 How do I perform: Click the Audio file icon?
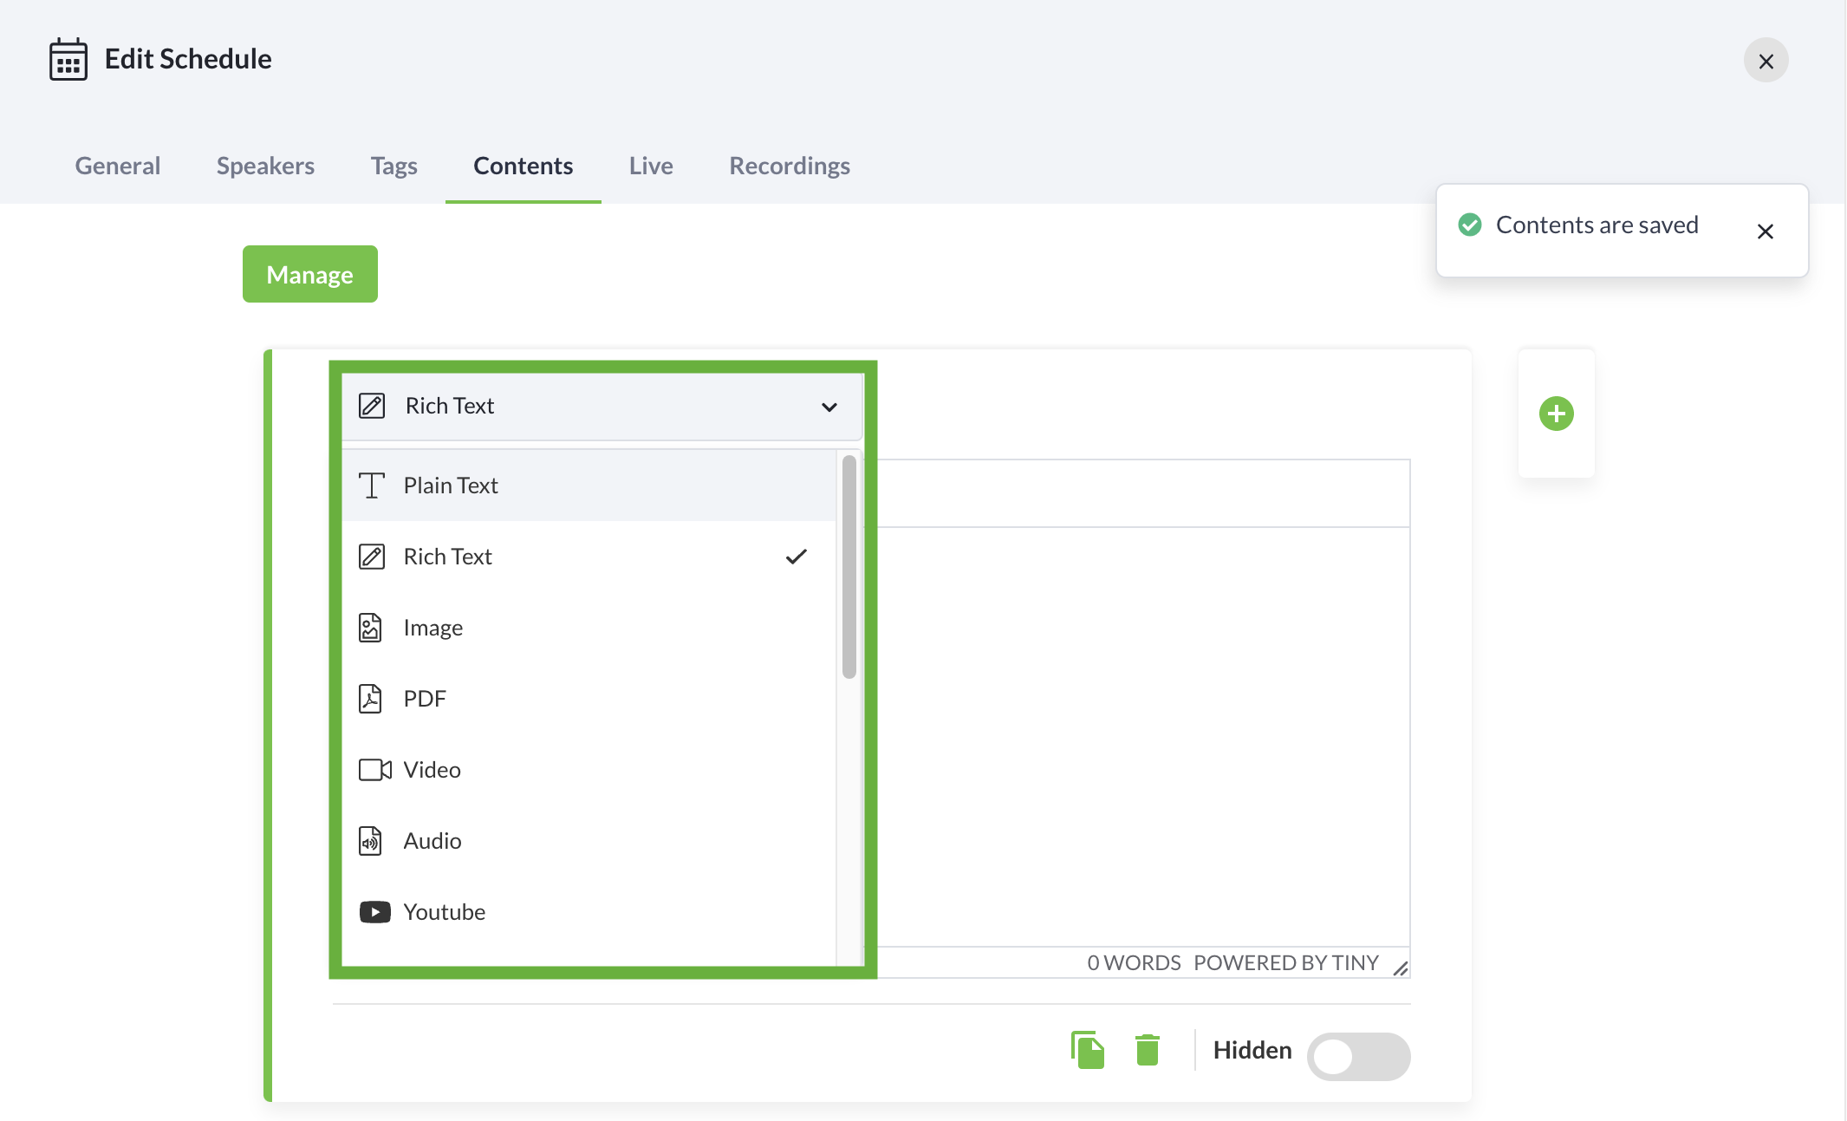click(x=371, y=841)
